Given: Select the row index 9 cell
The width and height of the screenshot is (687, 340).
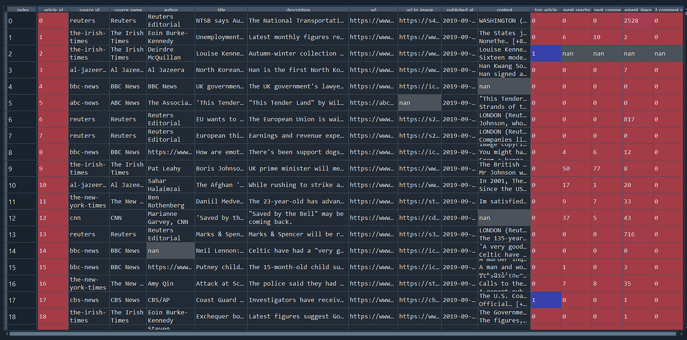Looking at the screenshot, I should (22, 168).
